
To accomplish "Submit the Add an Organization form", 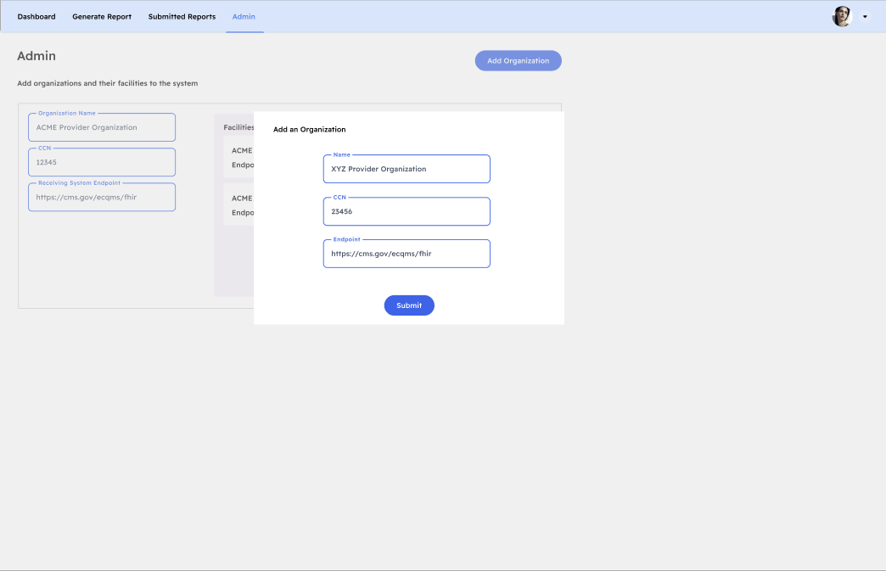I will pos(409,305).
